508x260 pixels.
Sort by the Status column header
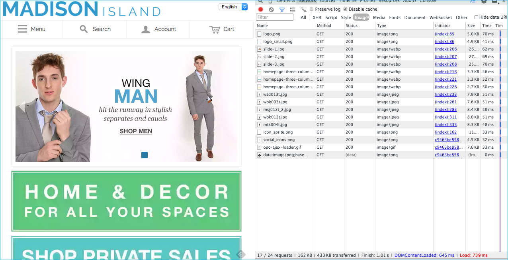coord(360,26)
